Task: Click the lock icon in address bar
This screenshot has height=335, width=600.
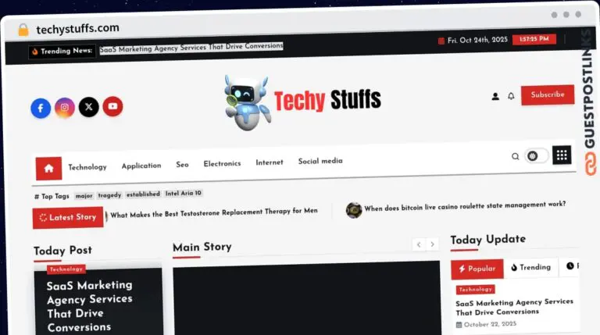Action: point(23,30)
